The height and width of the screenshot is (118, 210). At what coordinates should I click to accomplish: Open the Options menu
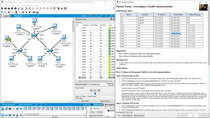[12, 5]
